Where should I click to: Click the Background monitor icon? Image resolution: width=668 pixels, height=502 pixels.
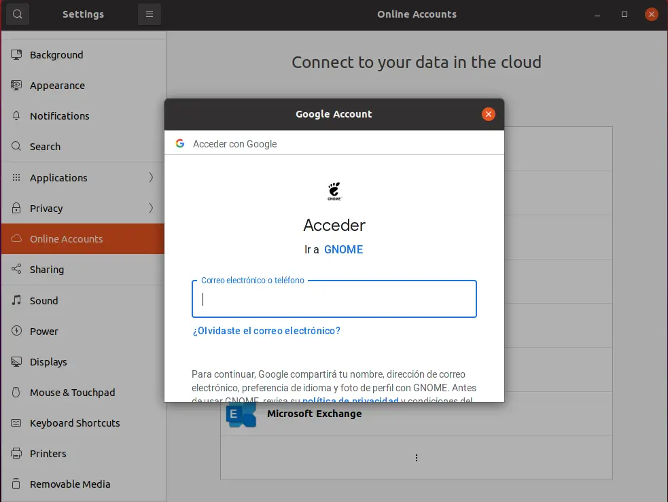[x=16, y=54]
